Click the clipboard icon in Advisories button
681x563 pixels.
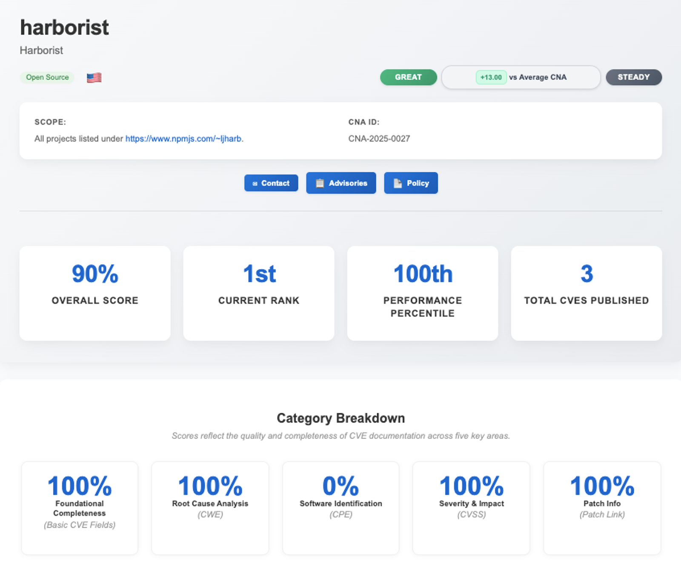(x=320, y=183)
